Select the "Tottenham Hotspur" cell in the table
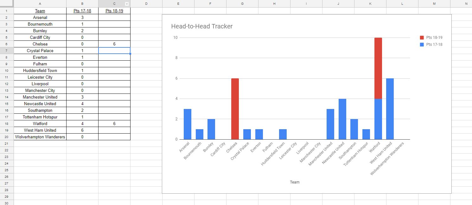 (40, 117)
